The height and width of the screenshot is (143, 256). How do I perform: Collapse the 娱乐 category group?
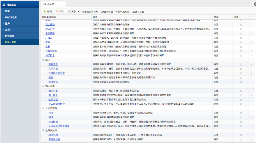pos(43,60)
